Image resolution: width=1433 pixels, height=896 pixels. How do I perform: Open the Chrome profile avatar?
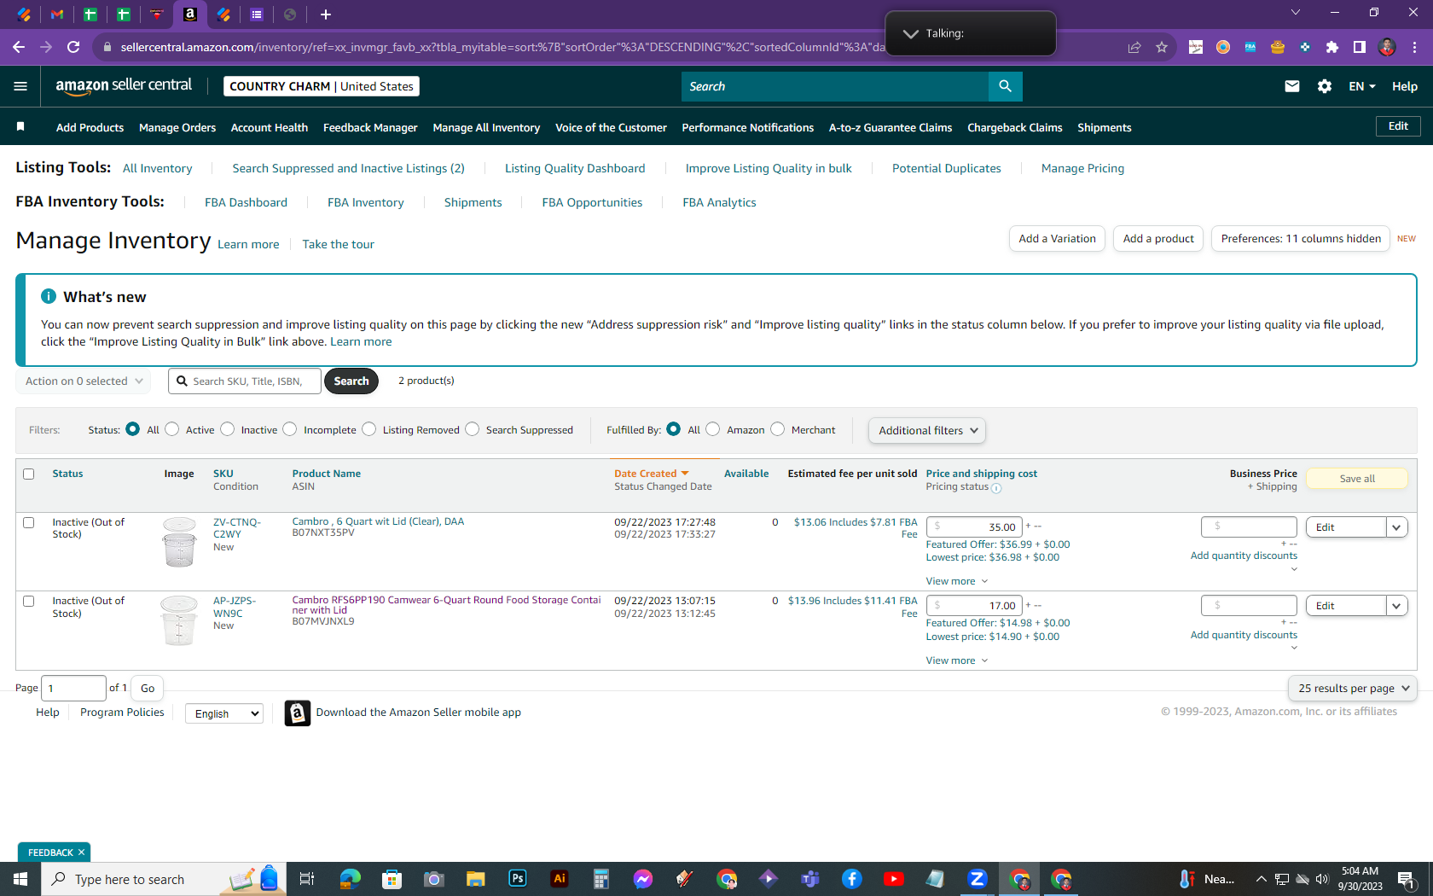[1387, 47]
